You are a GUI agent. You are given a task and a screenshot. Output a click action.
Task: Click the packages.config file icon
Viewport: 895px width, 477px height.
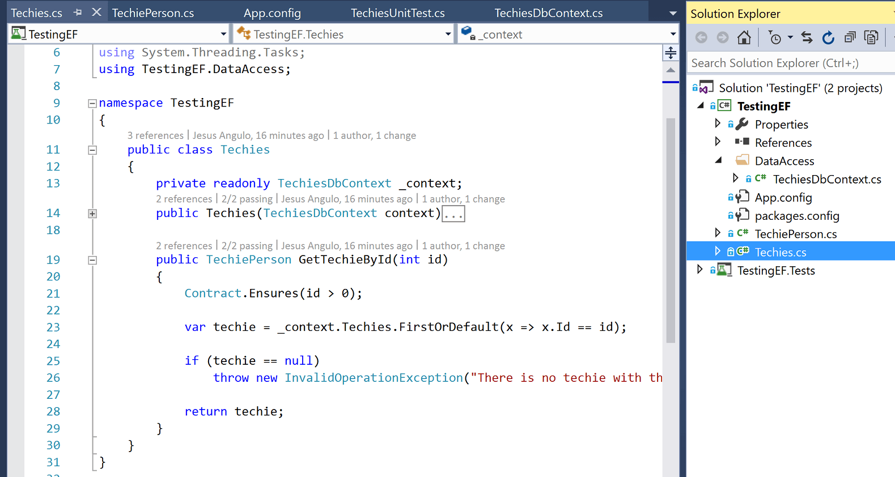[742, 215]
